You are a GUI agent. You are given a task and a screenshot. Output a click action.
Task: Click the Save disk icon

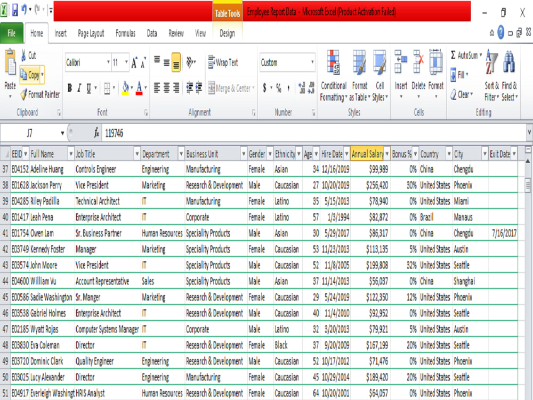pos(15,10)
